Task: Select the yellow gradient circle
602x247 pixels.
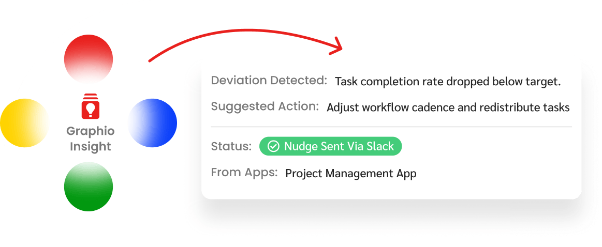Action: [x=23, y=123]
